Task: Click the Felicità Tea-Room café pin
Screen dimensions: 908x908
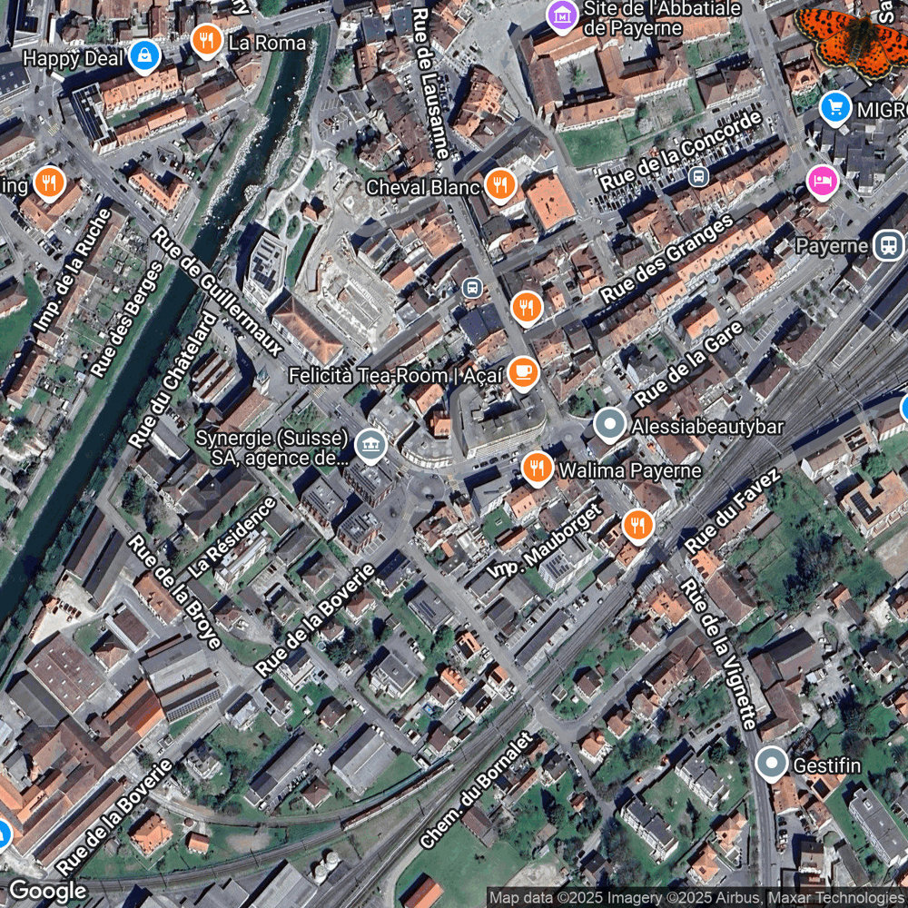Action: [524, 372]
